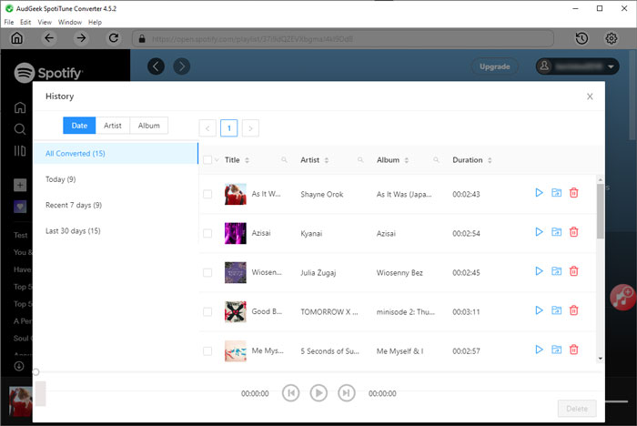Skip to previous track in player
This screenshot has width=637, height=426.
[x=291, y=393]
